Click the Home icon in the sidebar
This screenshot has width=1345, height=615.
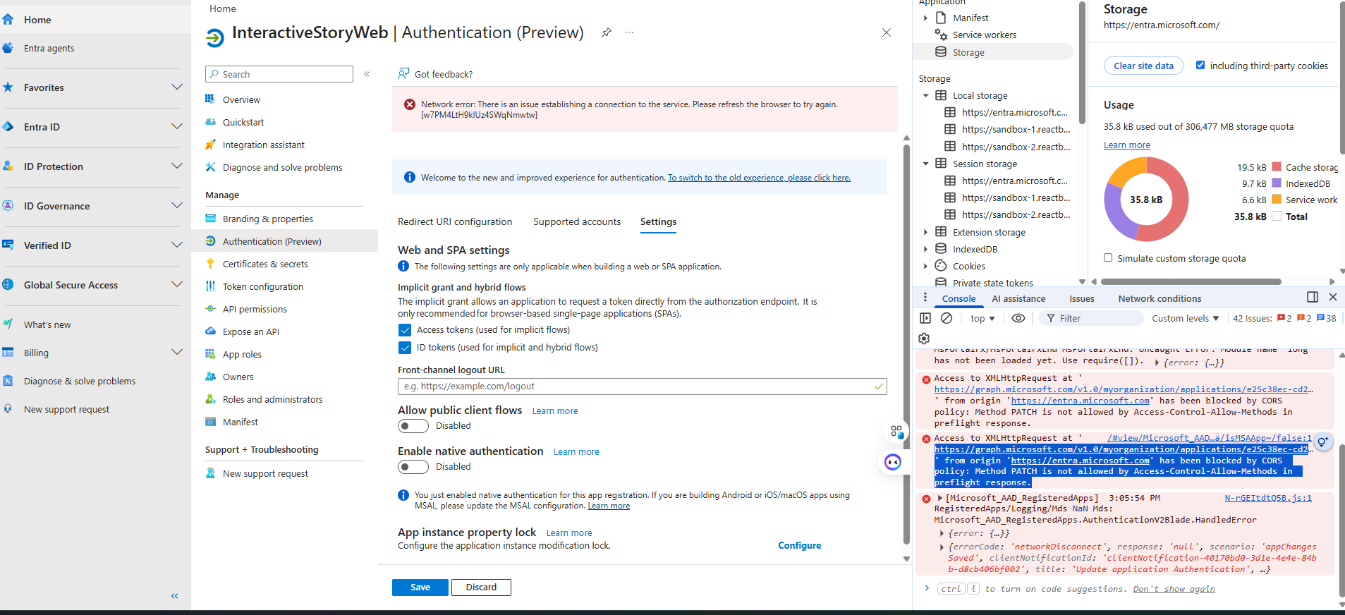pyautogui.click(x=8, y=20)
